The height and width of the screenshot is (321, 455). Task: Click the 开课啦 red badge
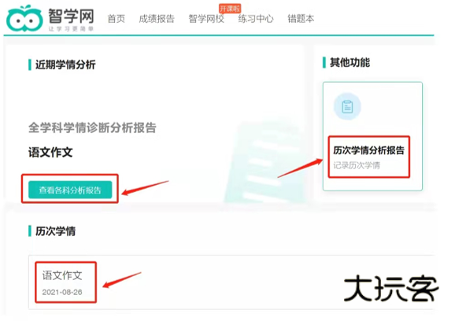click(230, 9)
